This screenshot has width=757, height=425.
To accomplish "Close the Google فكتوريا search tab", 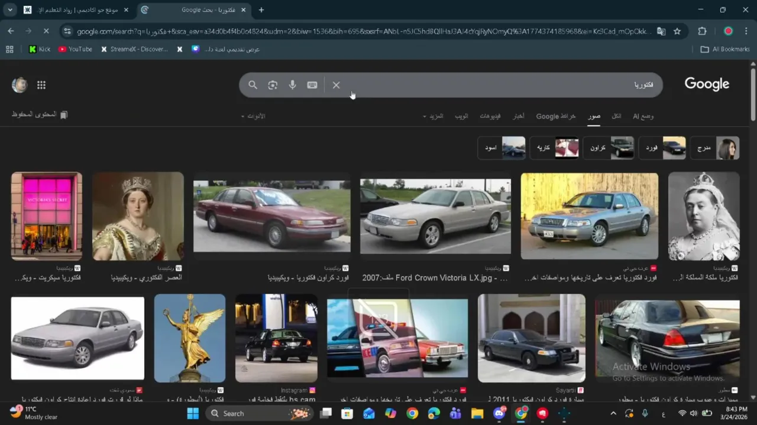I will [x=243, y=10].
